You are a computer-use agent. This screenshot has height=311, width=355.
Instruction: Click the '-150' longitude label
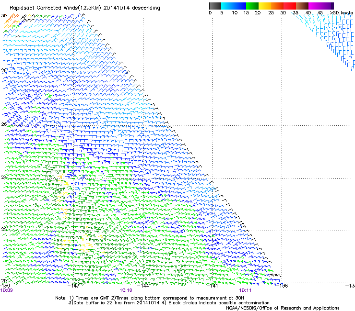5,286
